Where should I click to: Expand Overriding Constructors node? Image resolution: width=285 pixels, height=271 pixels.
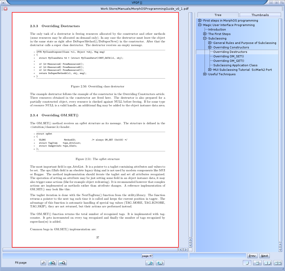pyautogui.click(x=210, y=47)
